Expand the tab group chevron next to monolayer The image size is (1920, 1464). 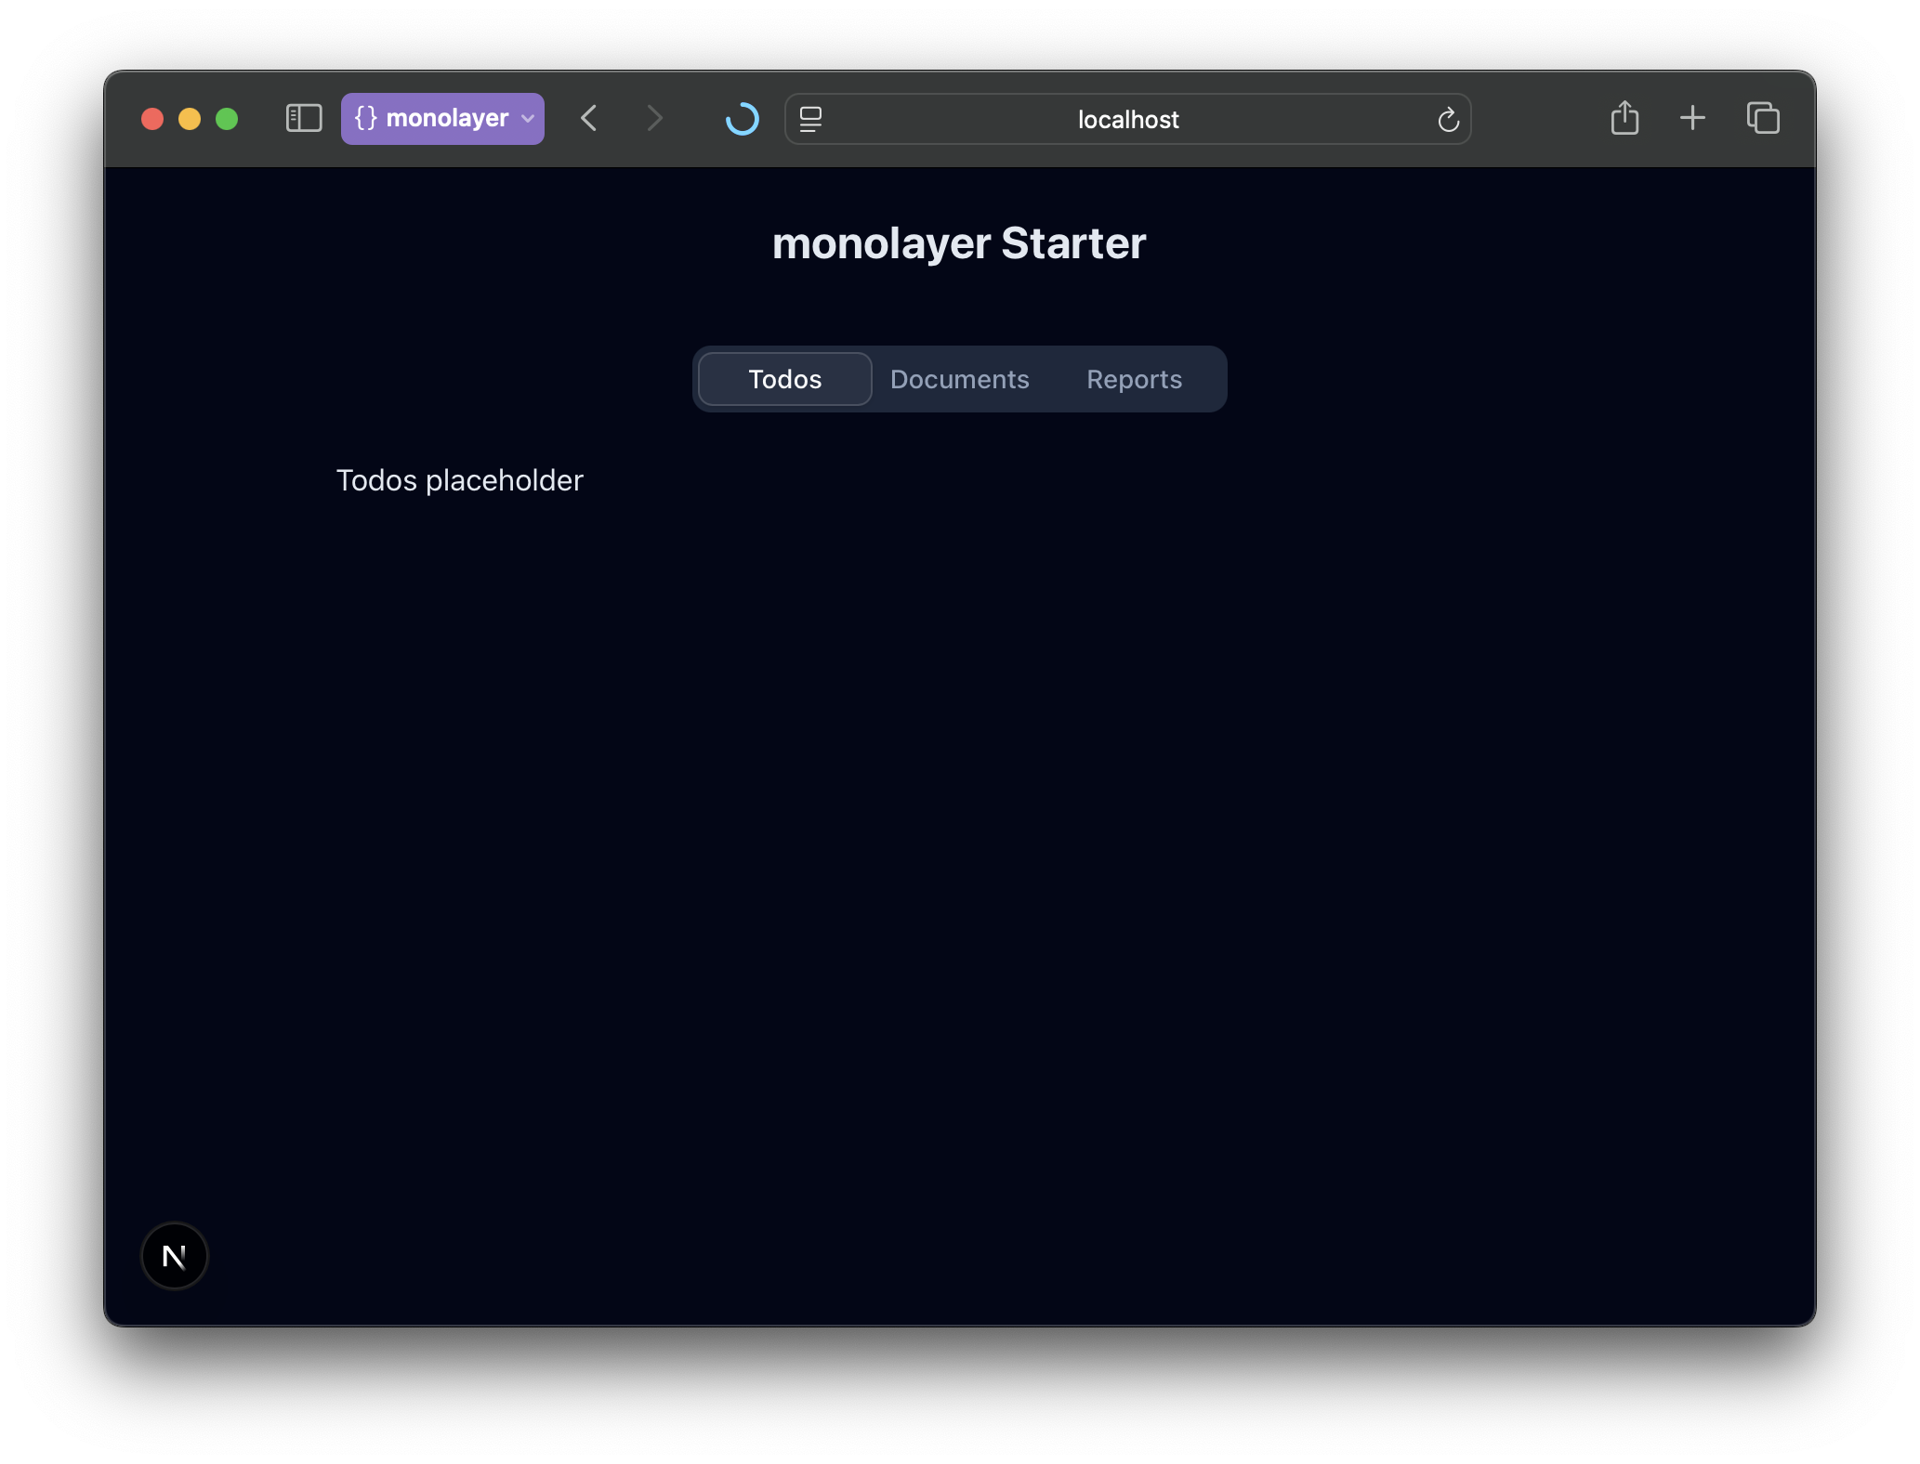526,119
